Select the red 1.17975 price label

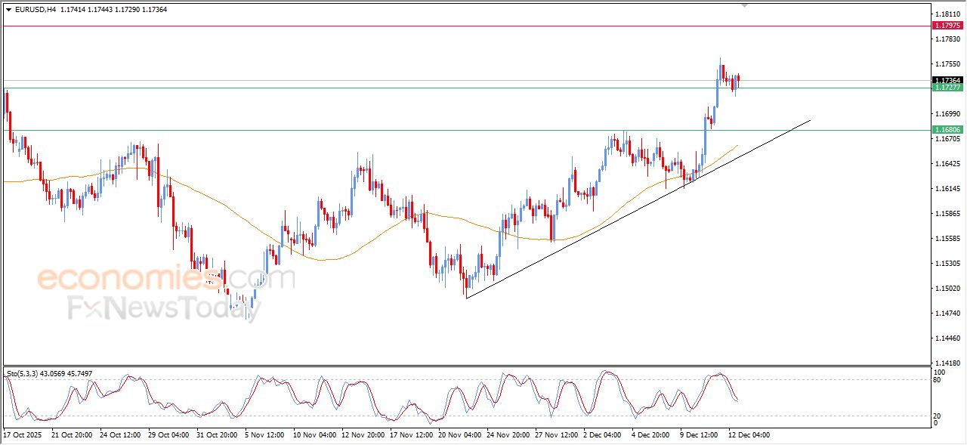(947, 26)
